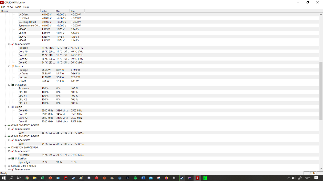Collapse the Powers group
The image size is (323, 181).
(x=9, y=66)
